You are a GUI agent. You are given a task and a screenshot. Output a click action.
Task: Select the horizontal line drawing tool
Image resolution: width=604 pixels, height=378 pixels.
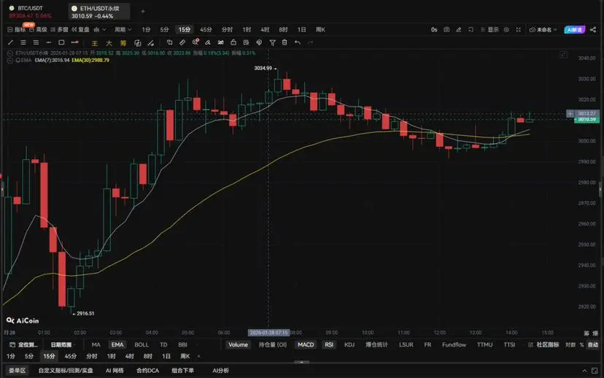49,42
